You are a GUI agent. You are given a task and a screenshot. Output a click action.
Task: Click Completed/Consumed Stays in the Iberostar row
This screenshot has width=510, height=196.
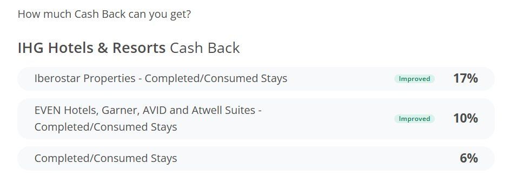[216, 78]
